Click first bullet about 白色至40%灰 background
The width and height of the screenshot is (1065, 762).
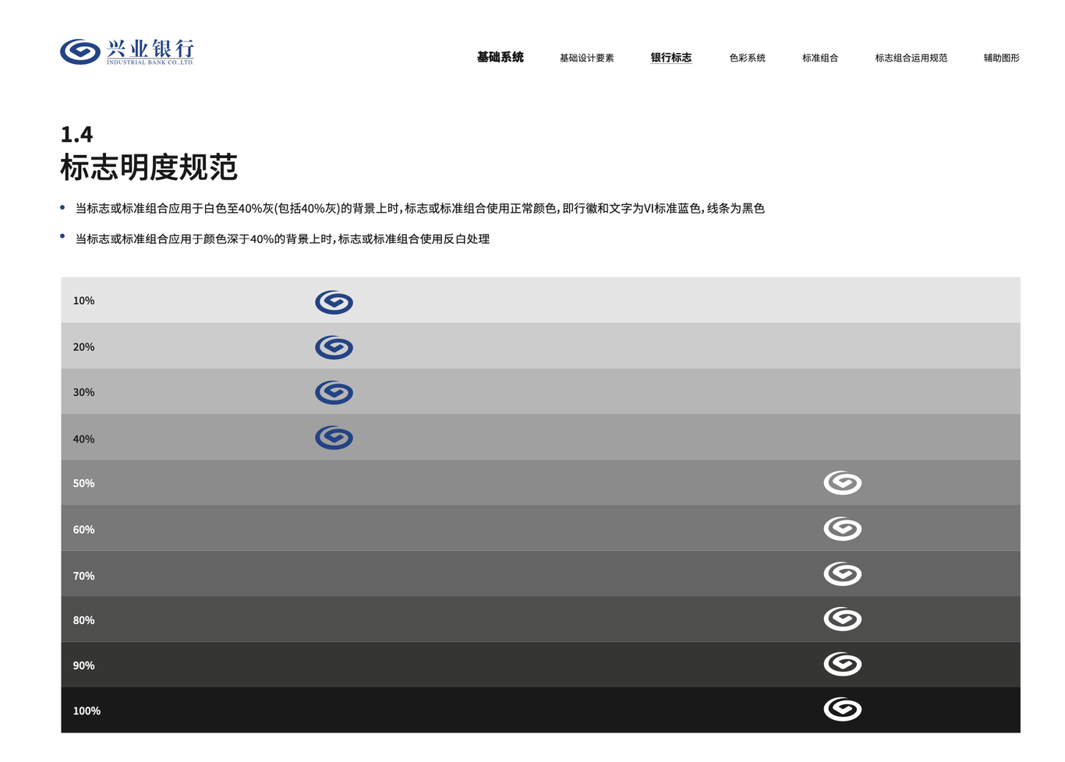point(419,209)
